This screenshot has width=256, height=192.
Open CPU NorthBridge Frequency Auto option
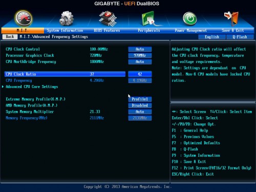pos(140,61)
